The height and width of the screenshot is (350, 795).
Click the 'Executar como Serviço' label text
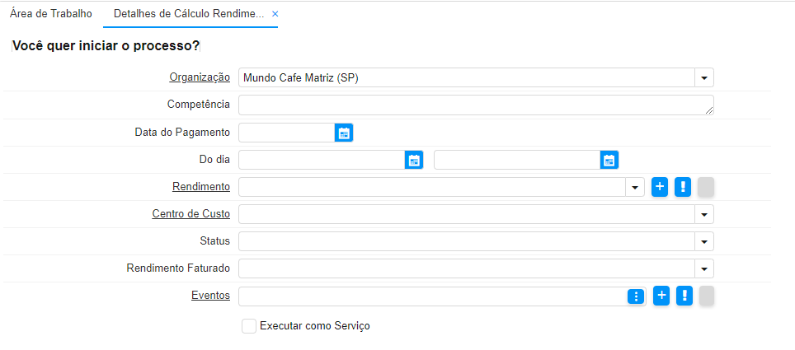click(x=315, y=325)
